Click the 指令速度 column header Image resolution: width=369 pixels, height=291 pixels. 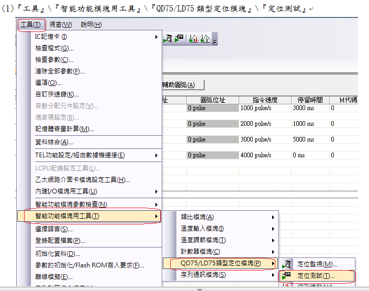pos(264,100)
